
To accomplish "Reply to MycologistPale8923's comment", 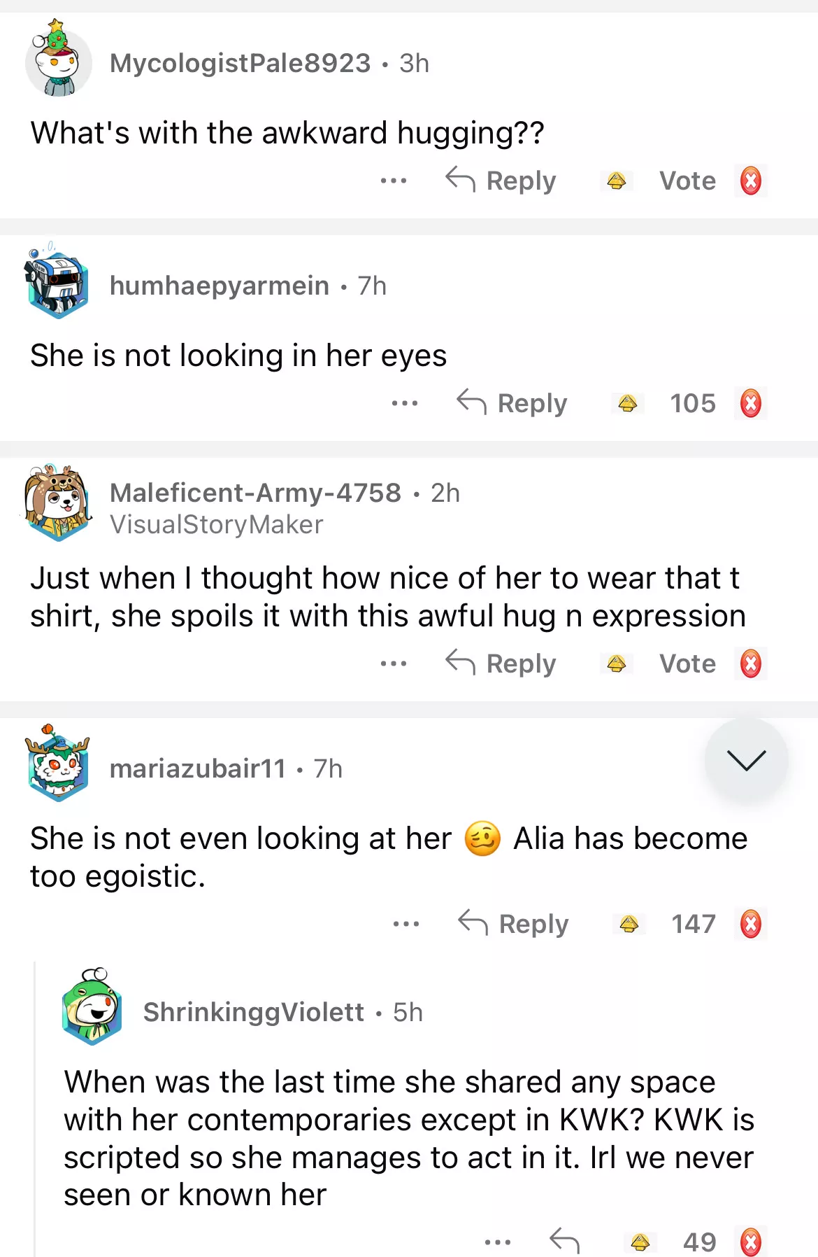I will coord(501,181).
